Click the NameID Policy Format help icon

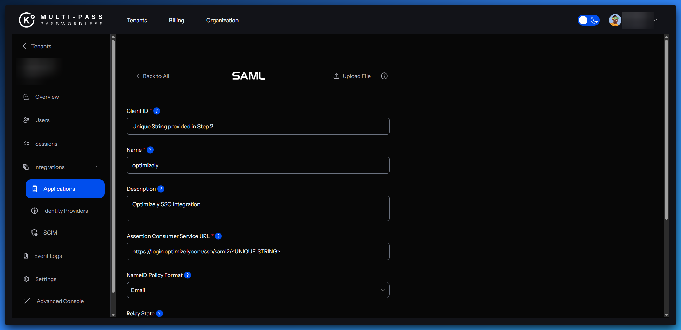pos(188,275)
